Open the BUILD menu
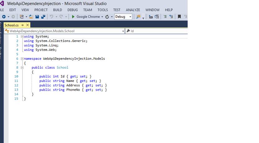259x143 pixels. coord(57,10)
